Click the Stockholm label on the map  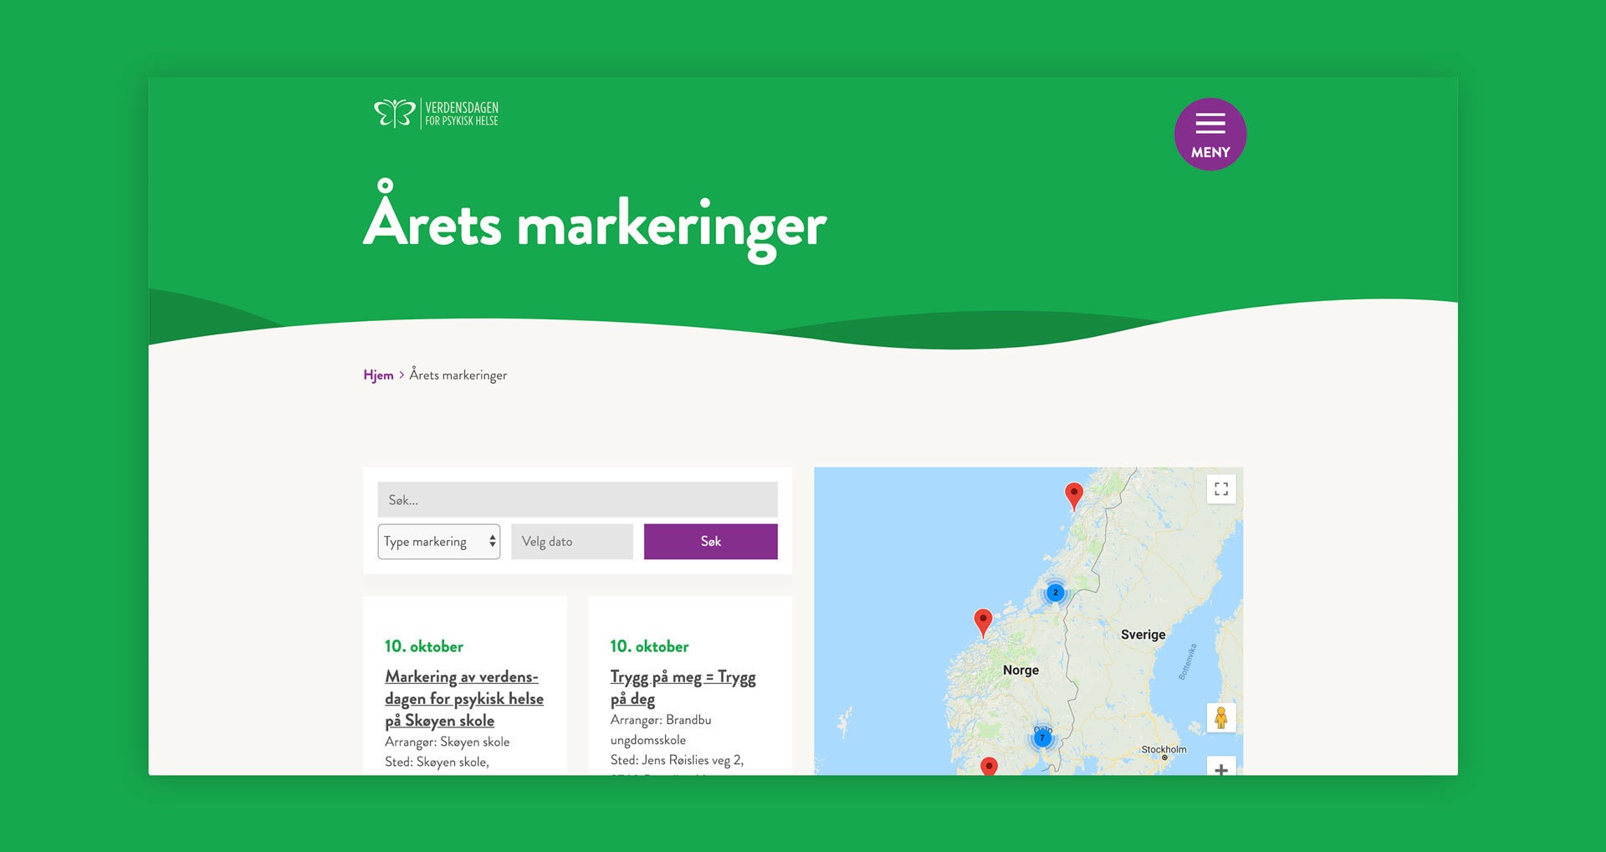pos(1164,749)
